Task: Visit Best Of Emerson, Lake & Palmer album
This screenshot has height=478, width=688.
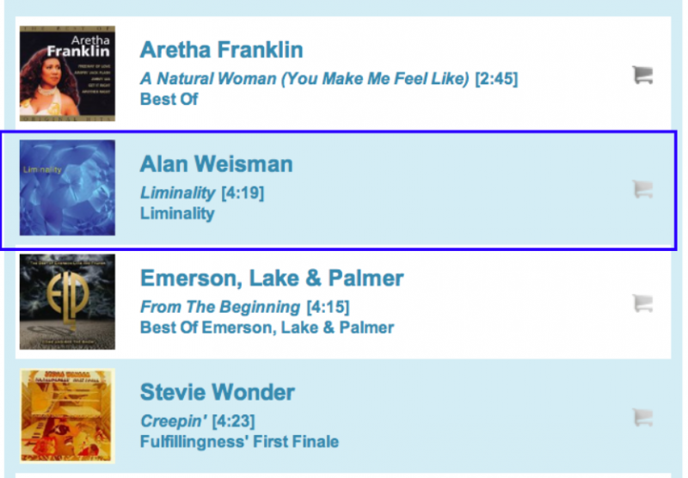Action: [x=267, y=328]
